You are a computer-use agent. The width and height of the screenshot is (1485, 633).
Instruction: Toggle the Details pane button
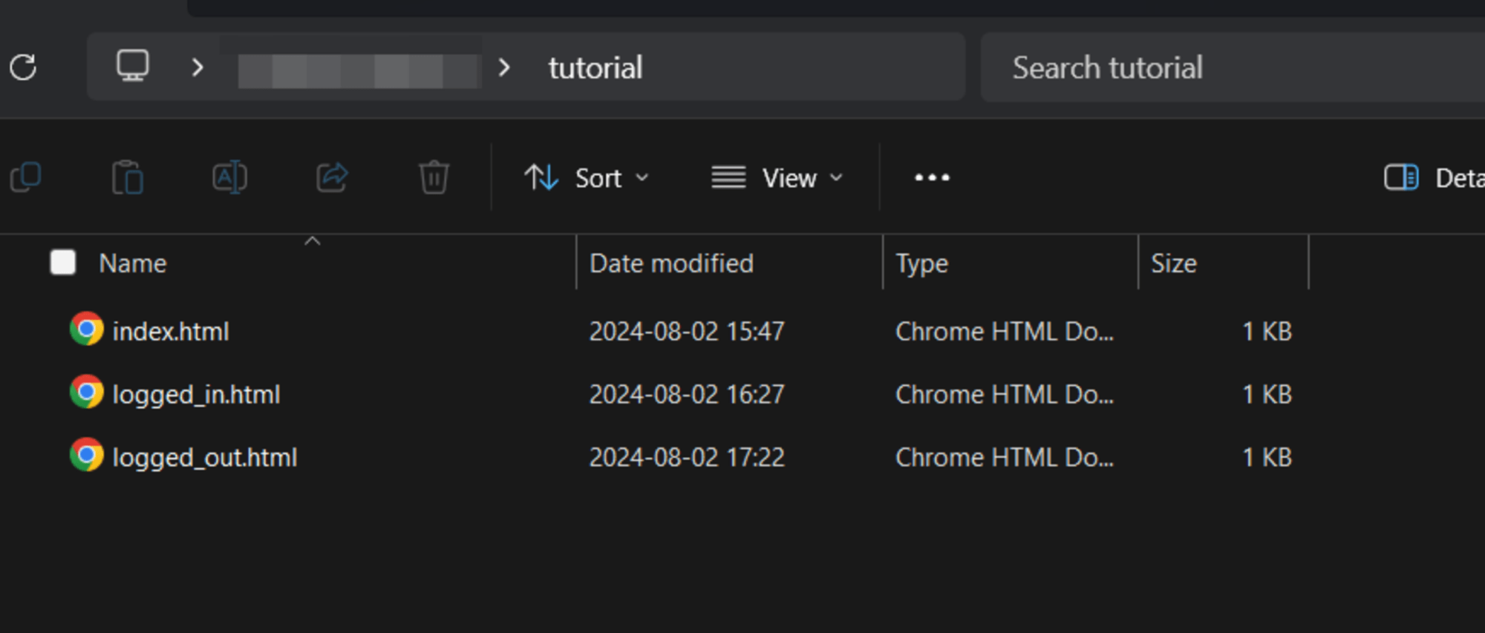tap(1435, 178)
